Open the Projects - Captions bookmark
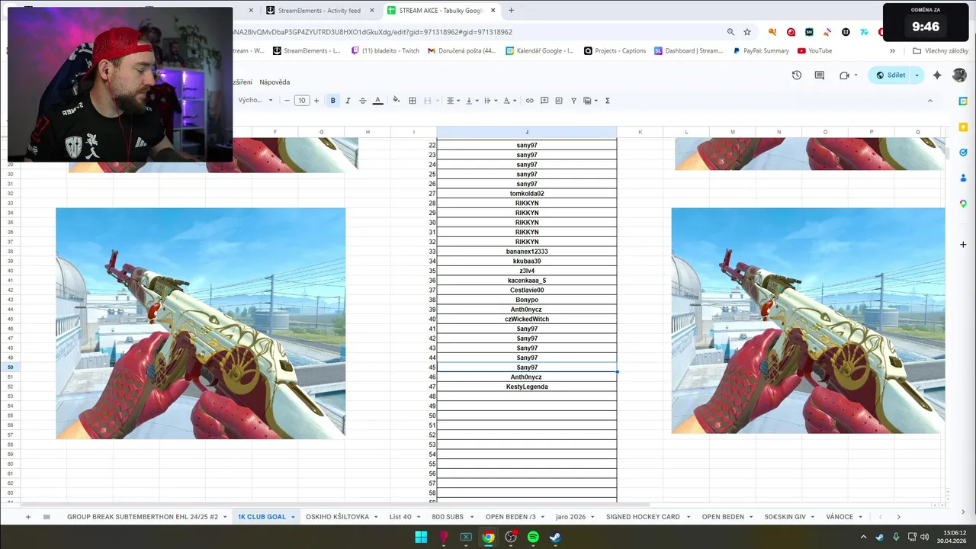 (x=615, y=51)
